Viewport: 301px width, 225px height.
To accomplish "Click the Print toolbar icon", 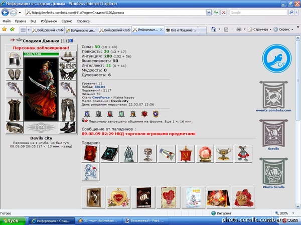I will tap(239, 29).
